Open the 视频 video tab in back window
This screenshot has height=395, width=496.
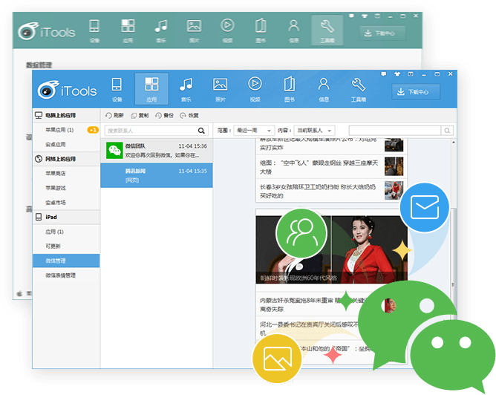227,30
